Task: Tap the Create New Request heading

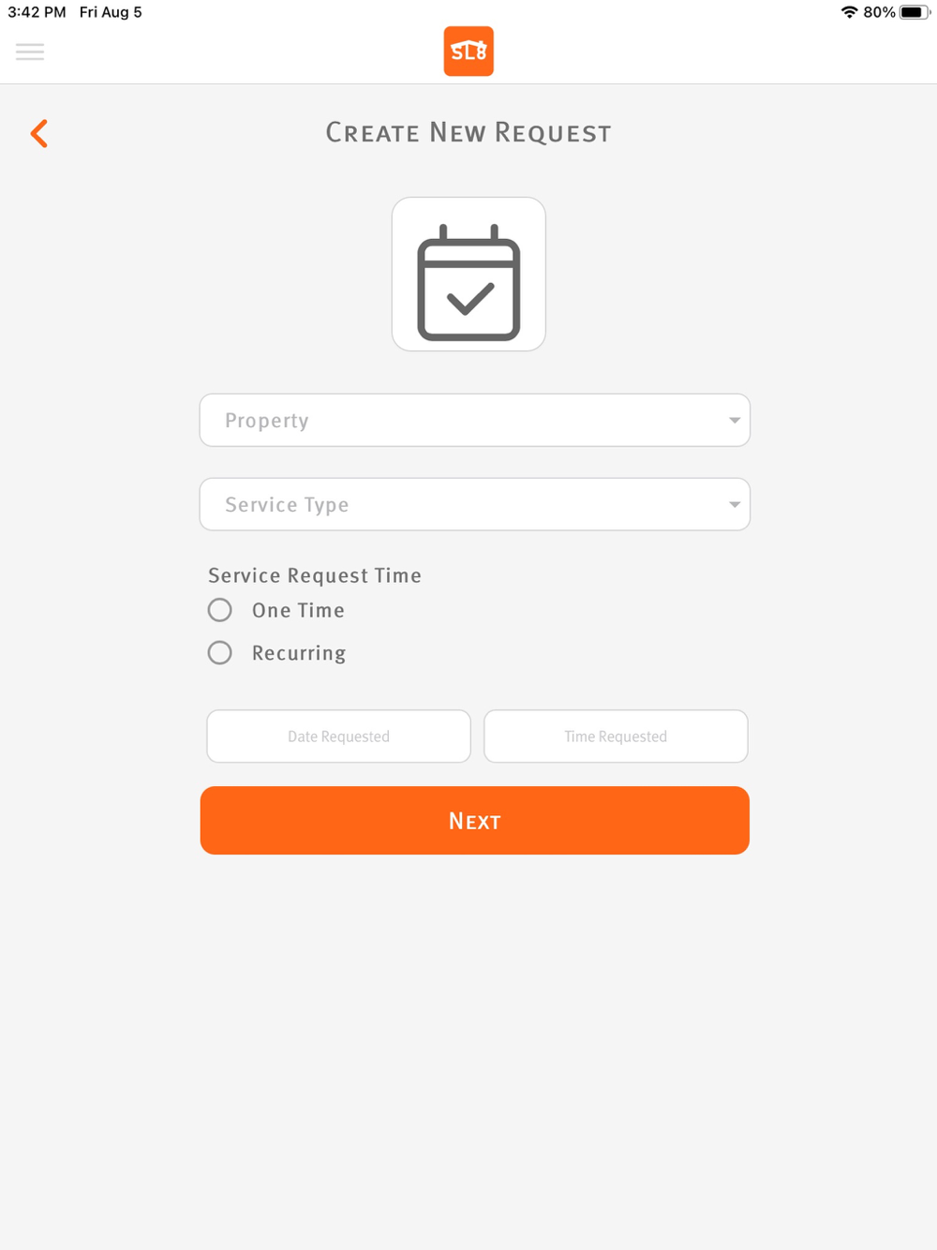Action: click(x=468, y=133)
